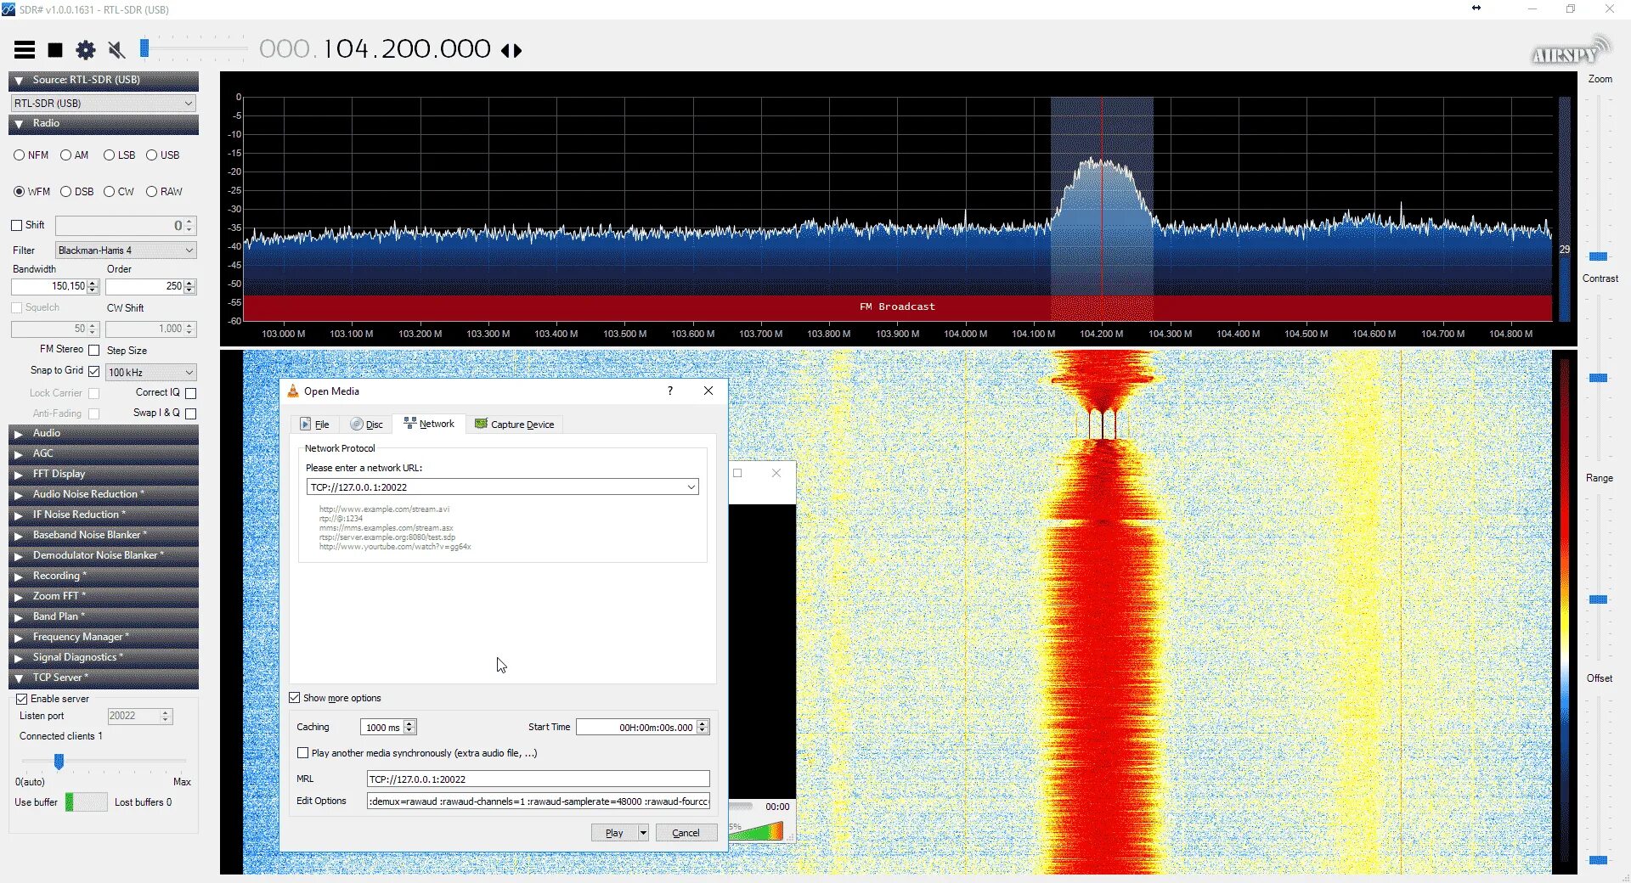Open the settings gear configuration
The height and width of the screenshot is (883, 1631).
[x=86, y=50]
